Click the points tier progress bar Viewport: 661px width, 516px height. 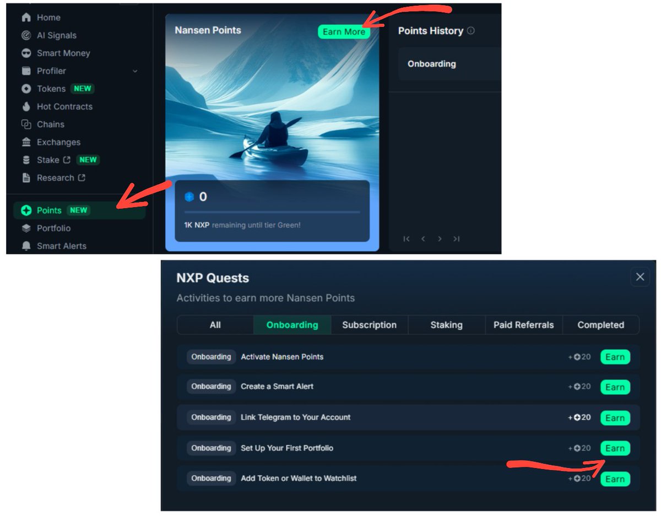[x=272, y=212]
